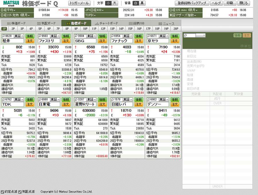
Task: Open 情報 for SBG (9984)
Action: [102, 36]
